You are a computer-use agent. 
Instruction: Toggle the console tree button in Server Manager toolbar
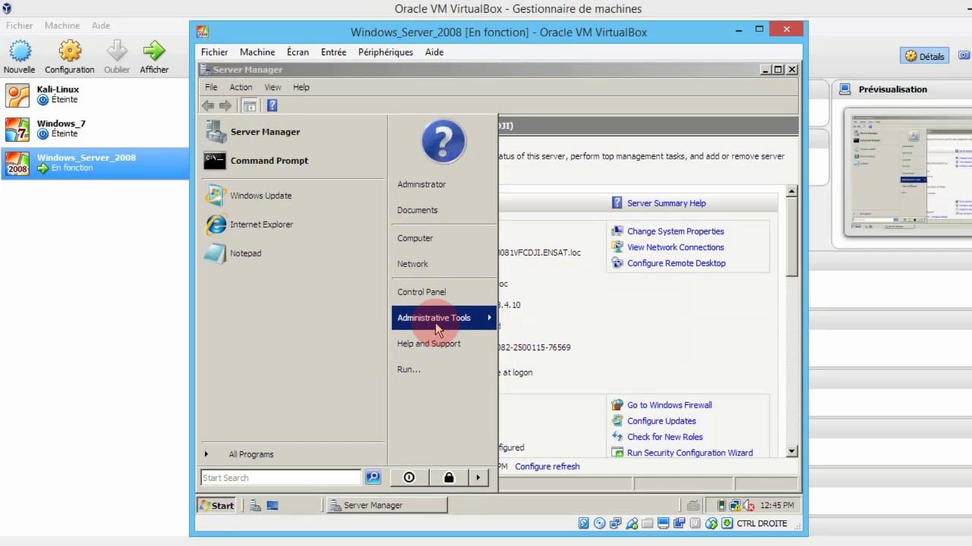pyautogui.click(x=249, y=105)
